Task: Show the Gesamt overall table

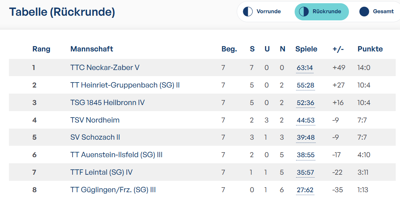Action: coord(383,11)
